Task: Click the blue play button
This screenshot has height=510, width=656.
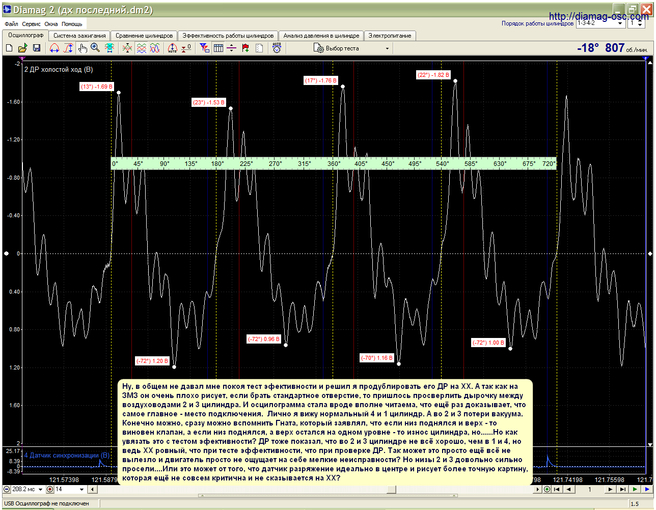Action: 647,489
